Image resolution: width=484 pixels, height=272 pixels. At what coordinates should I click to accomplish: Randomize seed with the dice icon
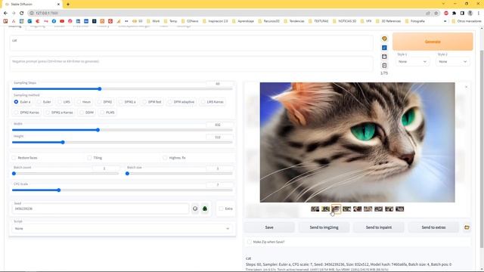tap(195, 209)
